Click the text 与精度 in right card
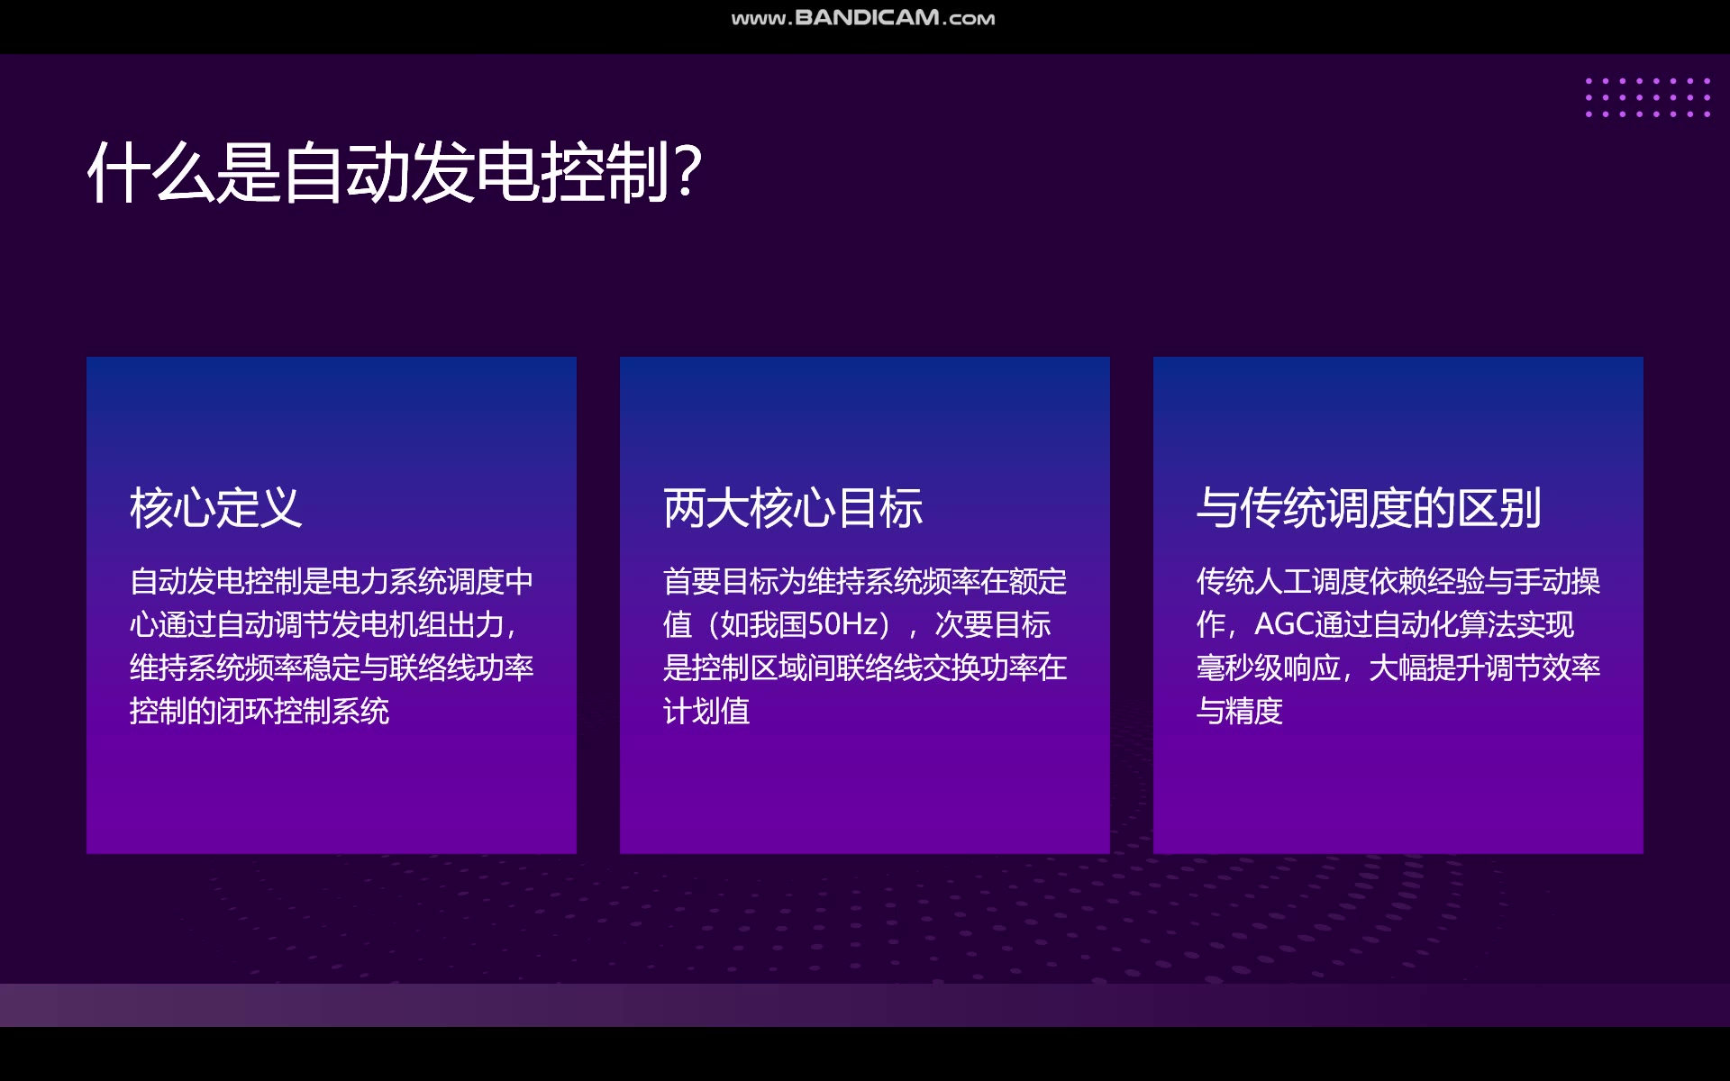 coord(1239,712)
